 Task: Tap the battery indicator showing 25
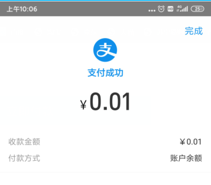click(197, 9)
